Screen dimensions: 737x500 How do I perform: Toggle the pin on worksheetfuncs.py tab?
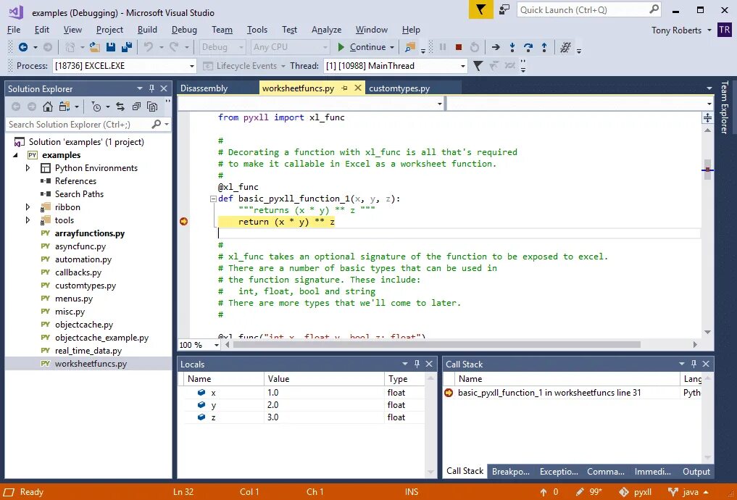tap(344, 88)
